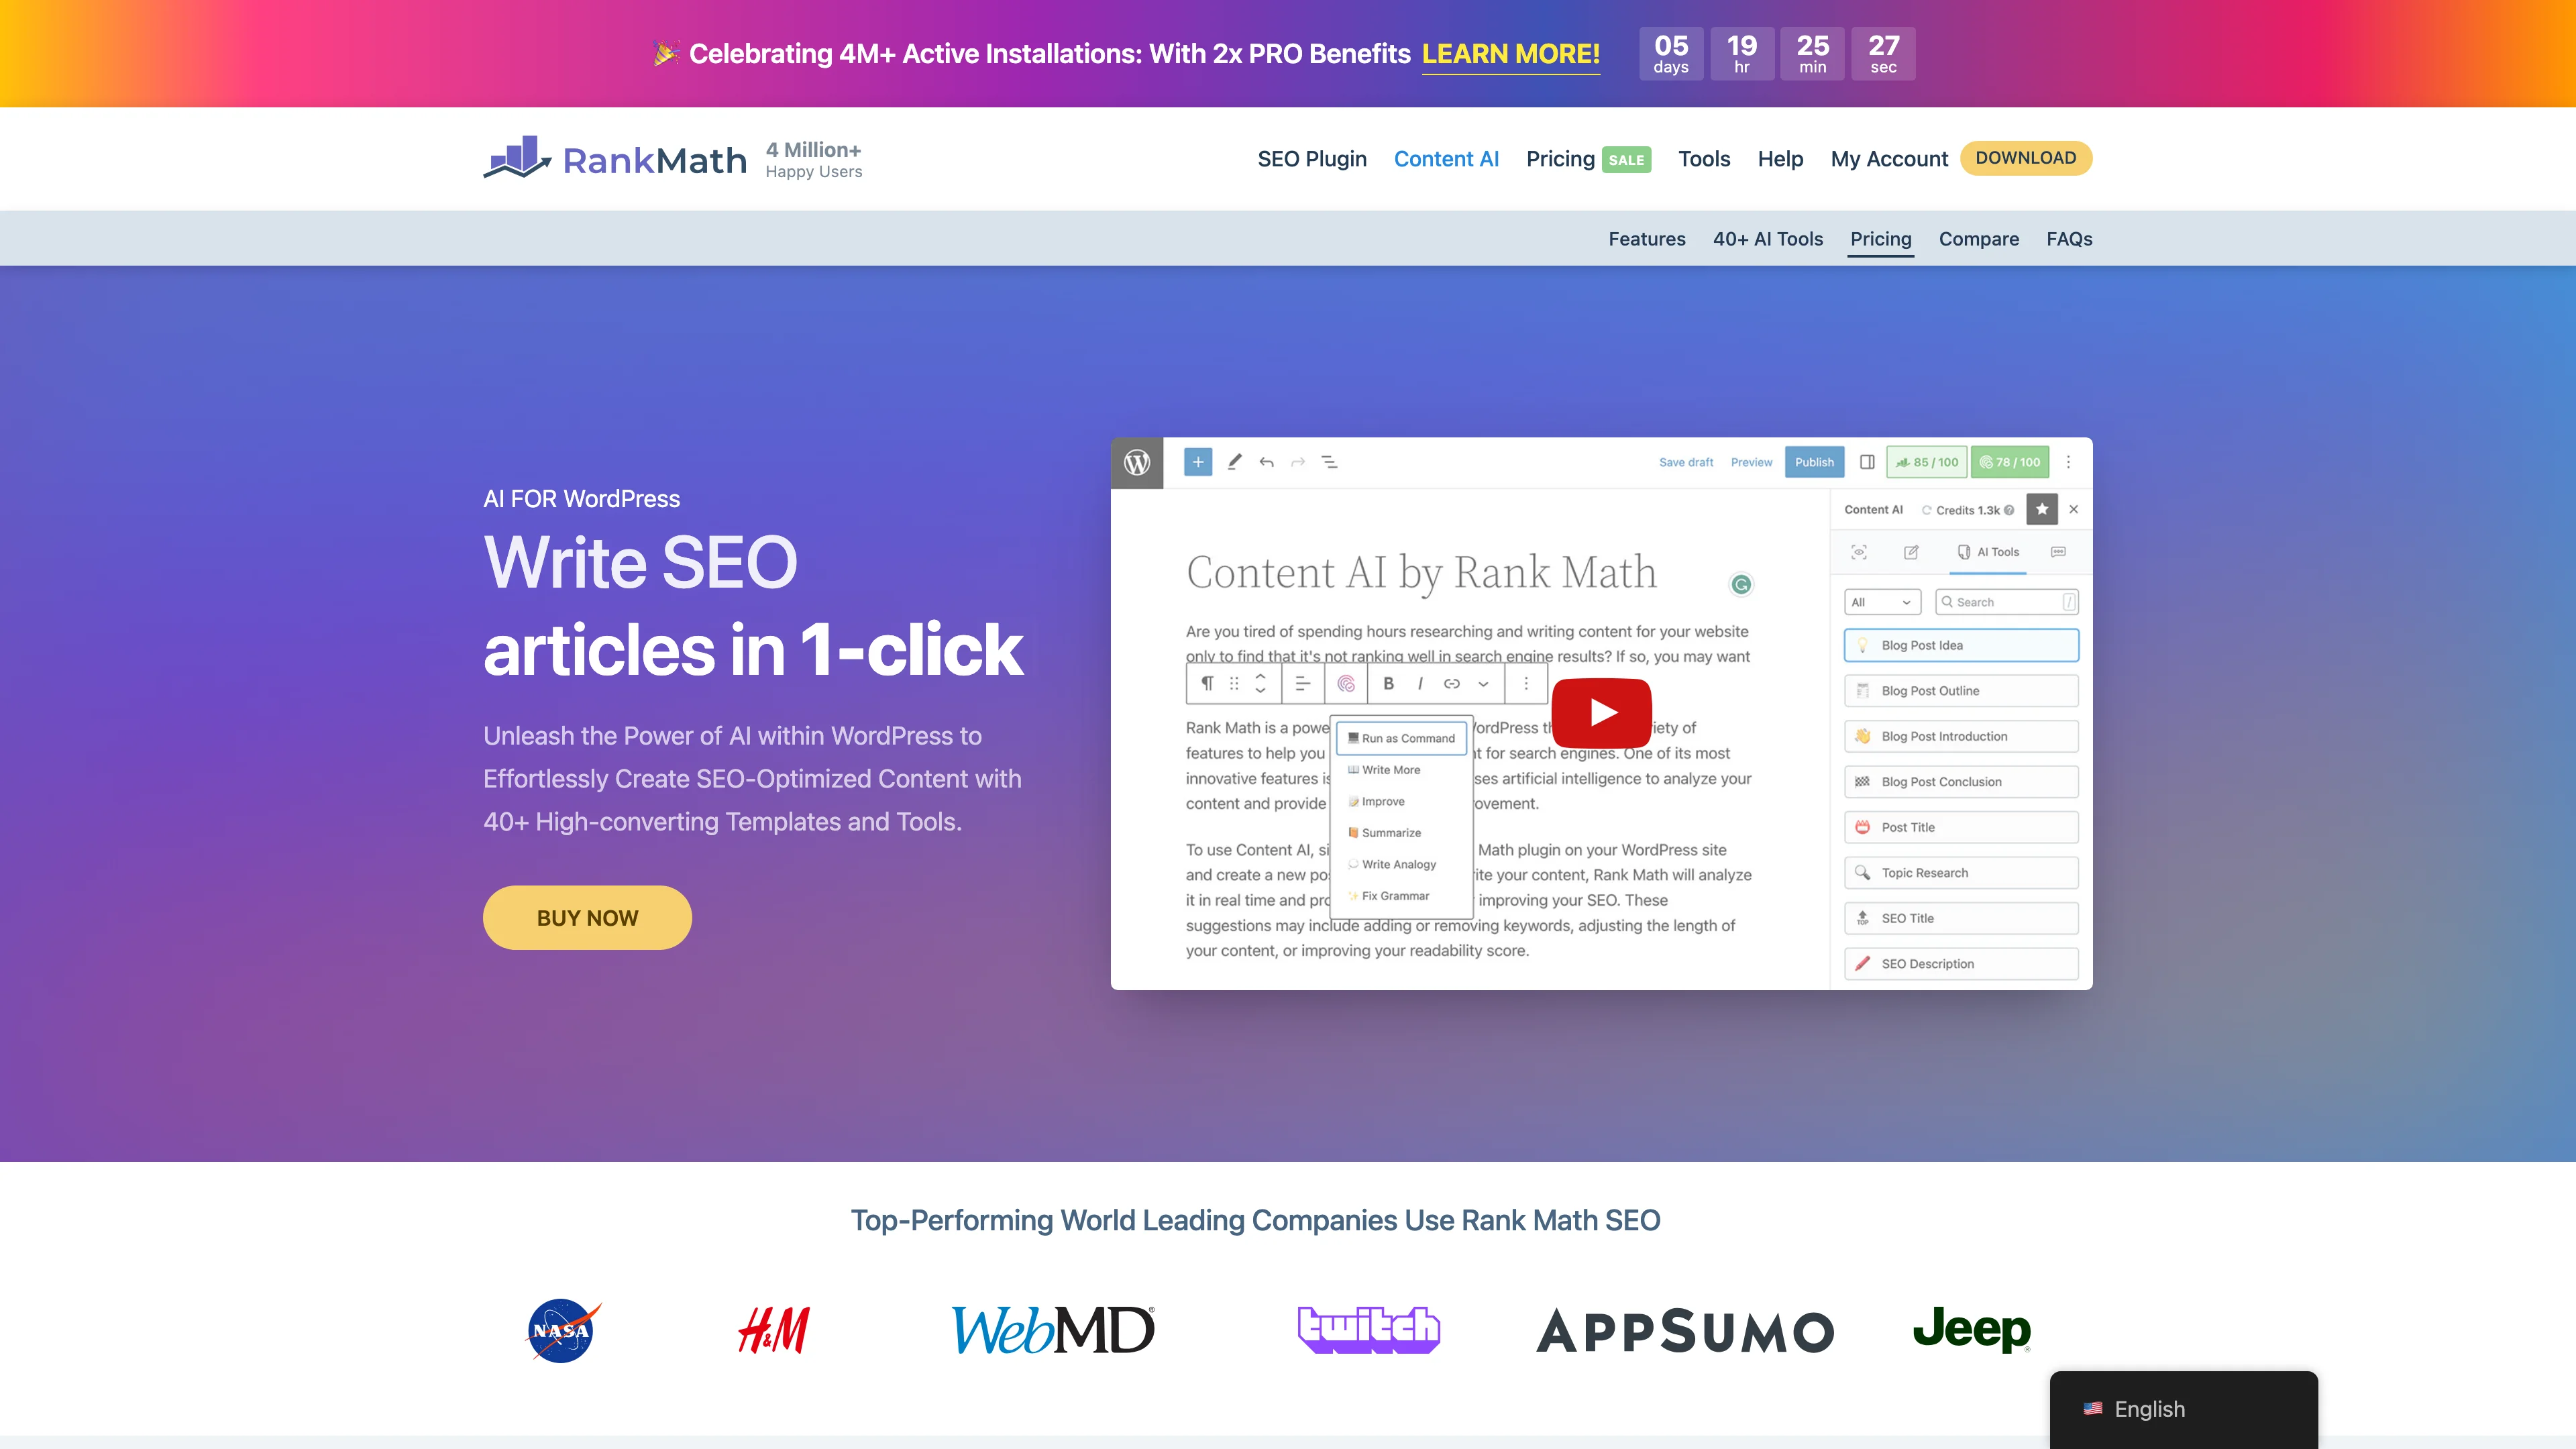The width and height of the screenshot is (2576, 1449).
Task: Open Pricing with the SALE badge
Action: coord(1589,159)
